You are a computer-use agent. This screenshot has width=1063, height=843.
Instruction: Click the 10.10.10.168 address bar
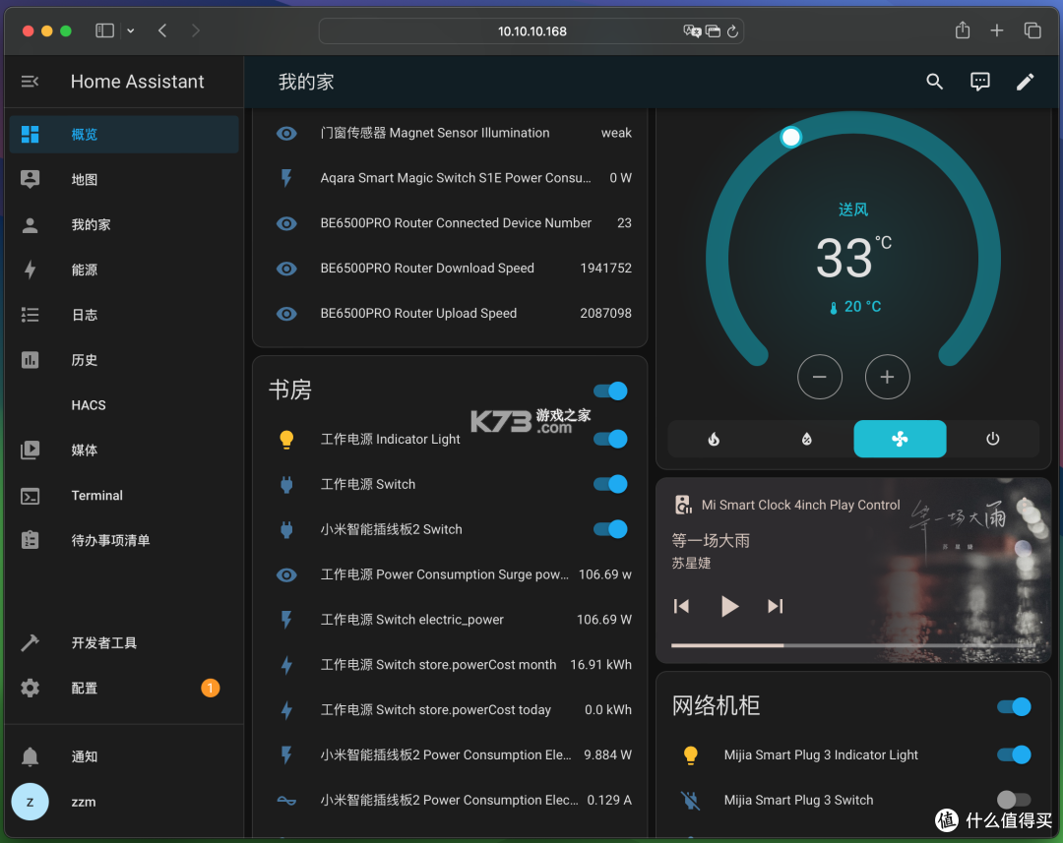[531, 31]
